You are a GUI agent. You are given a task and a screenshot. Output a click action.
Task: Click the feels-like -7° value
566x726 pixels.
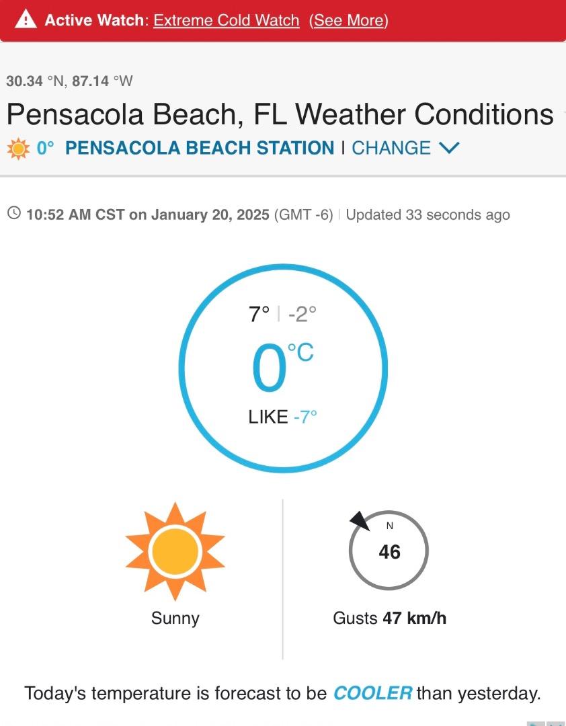click(305, 417)
